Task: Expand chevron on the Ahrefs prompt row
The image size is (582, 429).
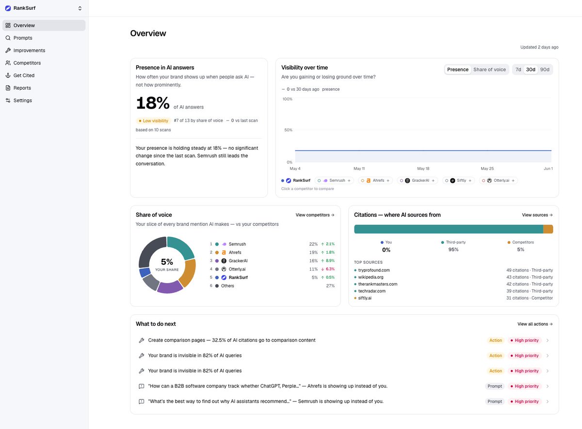Action: click(x=548, y=386)
